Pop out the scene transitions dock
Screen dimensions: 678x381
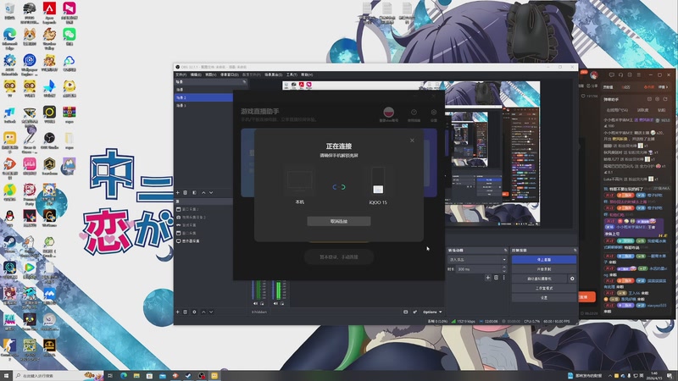point(505,250)
